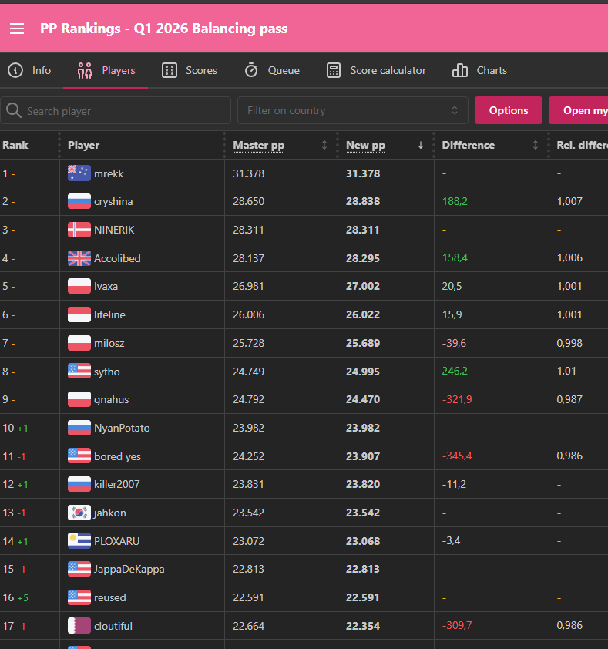Click Accolibed's UK flag
The height and width of the screenshot is (649, 608).
[79, 258]
